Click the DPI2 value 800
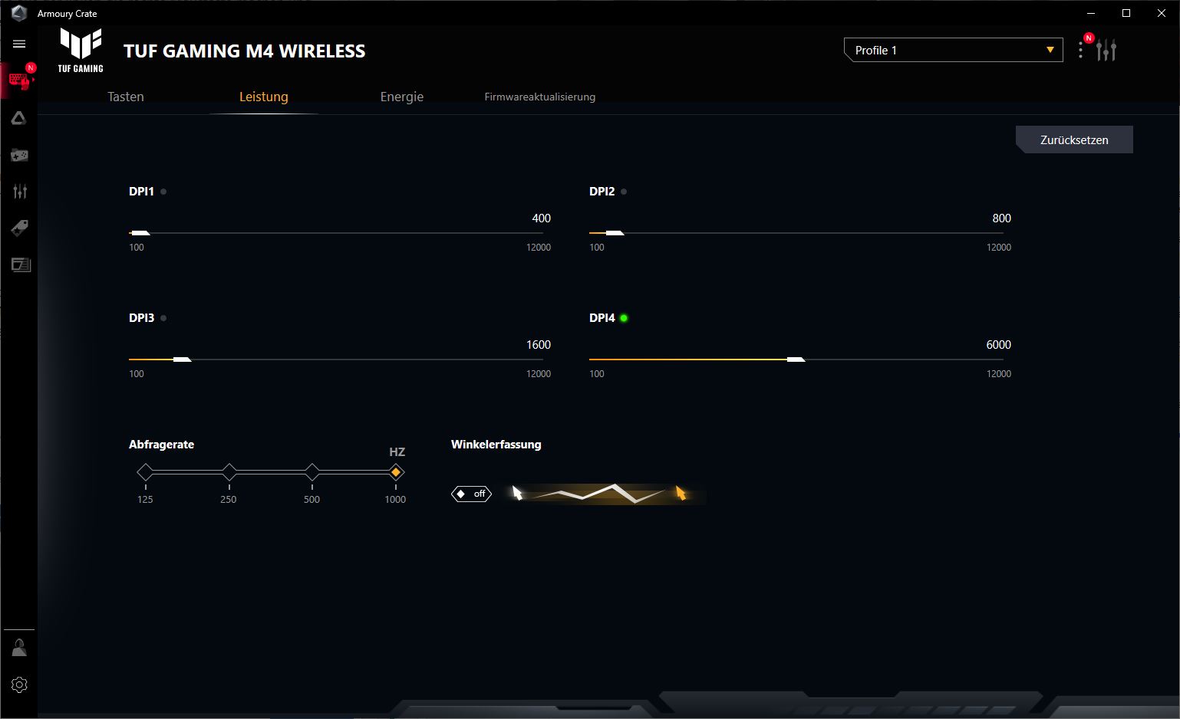 (1001, 218)
